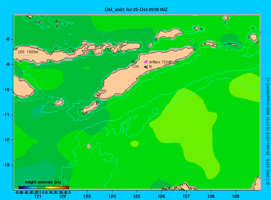Click the '-9' latitude axis label
This screenshot has height=200, width=271.
point(7,64)
